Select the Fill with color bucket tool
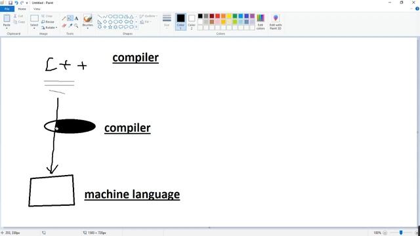 click(70, 18)
